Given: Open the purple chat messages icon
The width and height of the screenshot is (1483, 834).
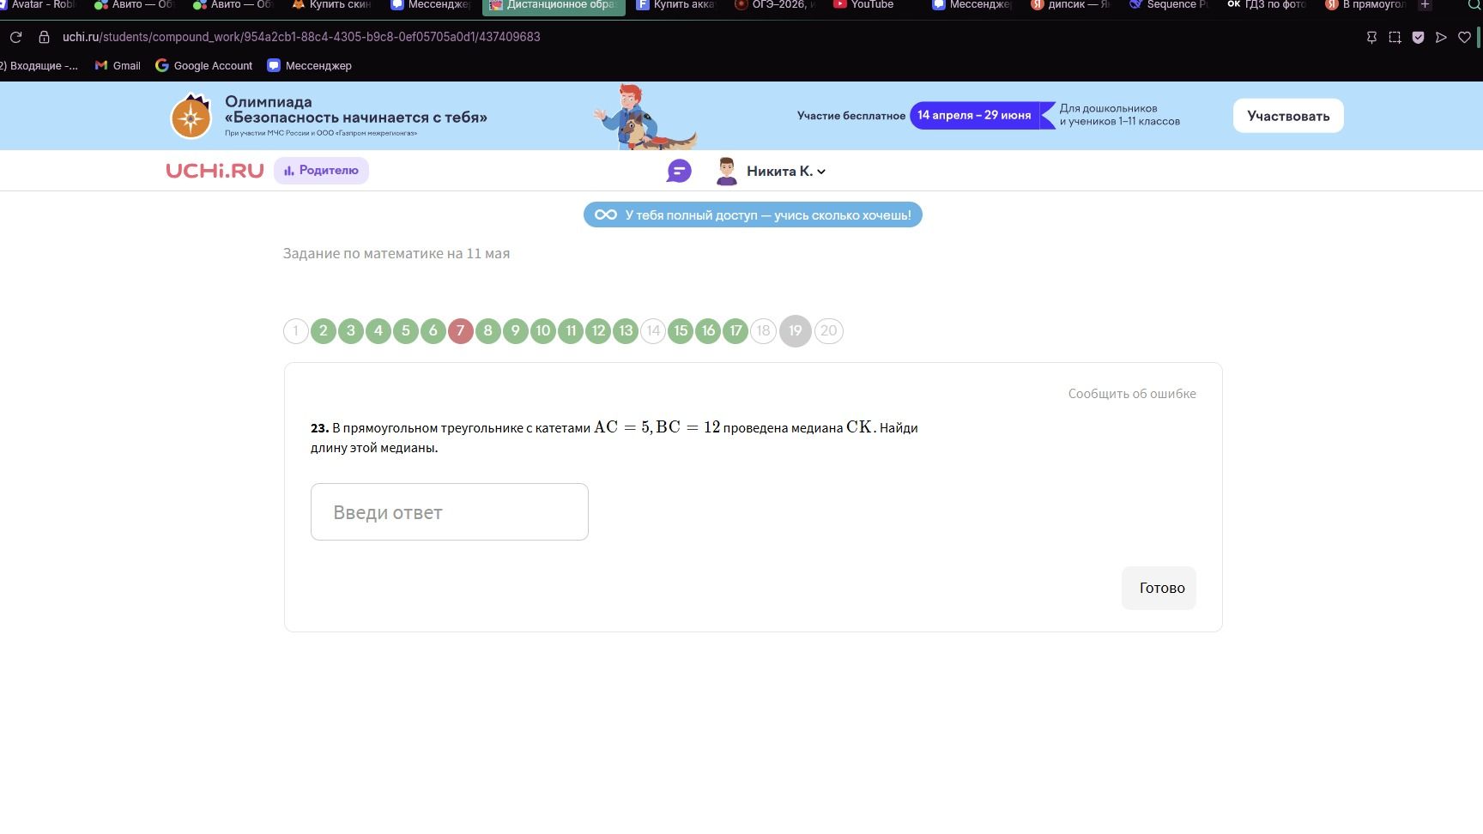Looking at the screenshot, I should pos(679,171).
